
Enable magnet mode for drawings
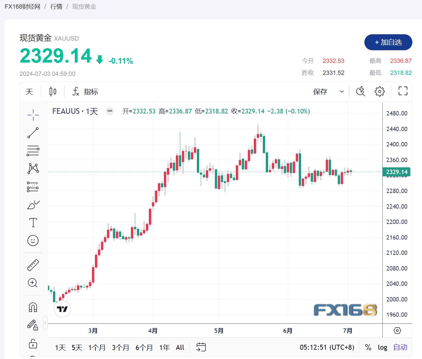point(33,307)
